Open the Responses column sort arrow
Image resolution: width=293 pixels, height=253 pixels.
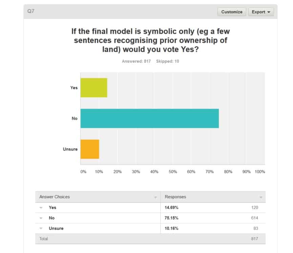coord(261,197)
